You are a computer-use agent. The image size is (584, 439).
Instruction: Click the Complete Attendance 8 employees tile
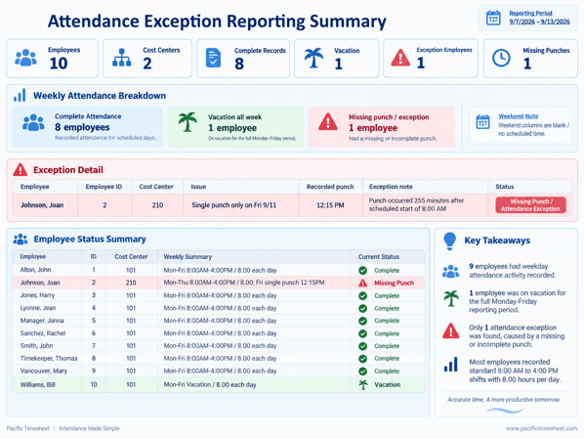(x=88, y=127)
